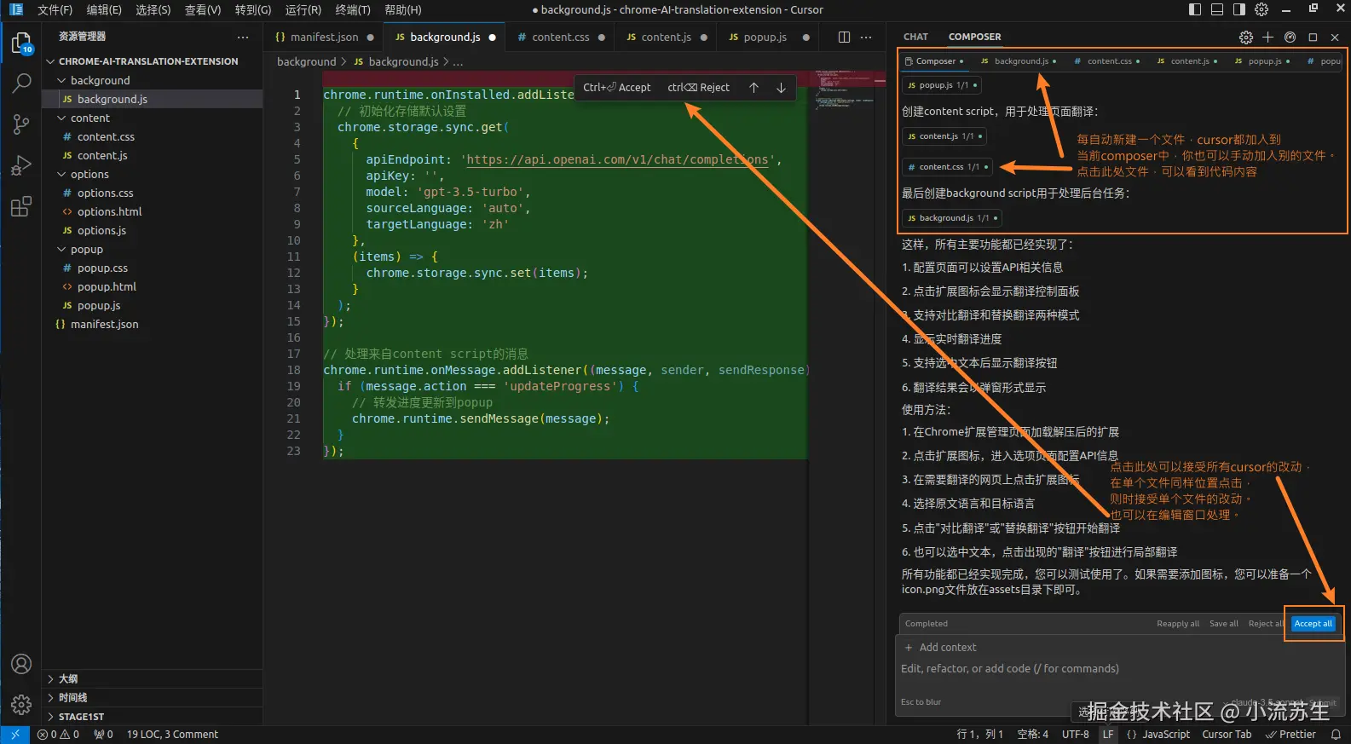Open the Search view in activity bar
Viewport: 1351px width, 744px height.
(21, 83)
